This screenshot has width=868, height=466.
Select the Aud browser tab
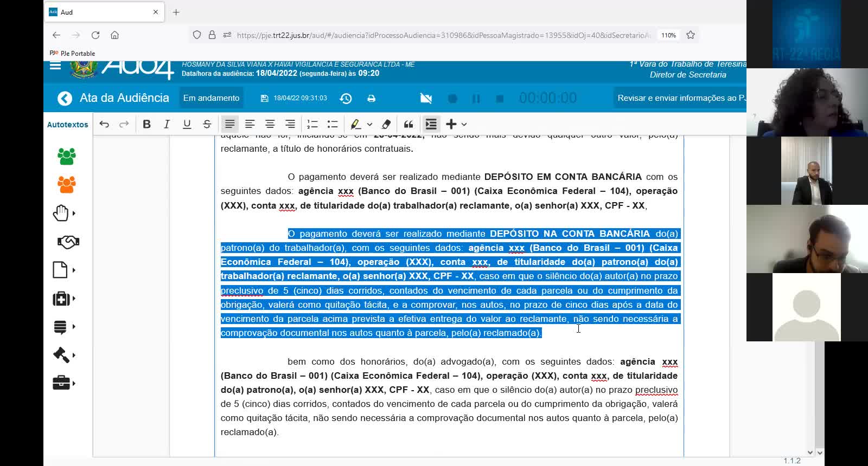coord(103,12)
